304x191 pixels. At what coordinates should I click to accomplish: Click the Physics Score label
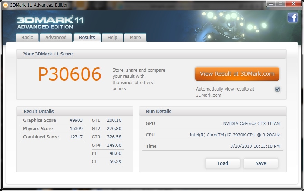coord(38,129)
